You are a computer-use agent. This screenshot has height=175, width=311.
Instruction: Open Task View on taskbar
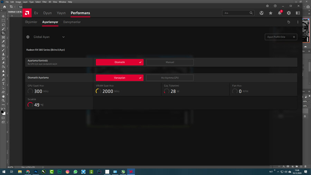11,172
